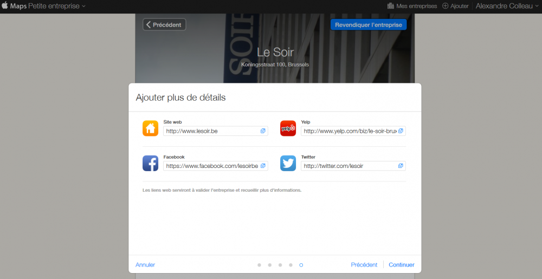The image size is (542, 279).
Task: Edit the Site web URL field
Action: pos(216,131)
